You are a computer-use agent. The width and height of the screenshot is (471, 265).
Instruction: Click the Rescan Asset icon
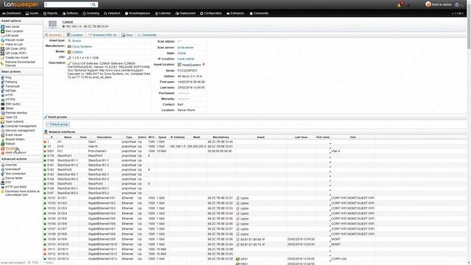coord(2,40)
